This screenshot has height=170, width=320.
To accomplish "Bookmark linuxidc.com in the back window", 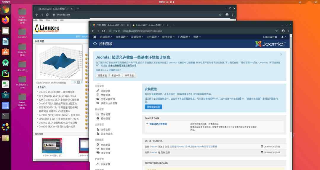I will pyautogui.click(x=220, y=15).
